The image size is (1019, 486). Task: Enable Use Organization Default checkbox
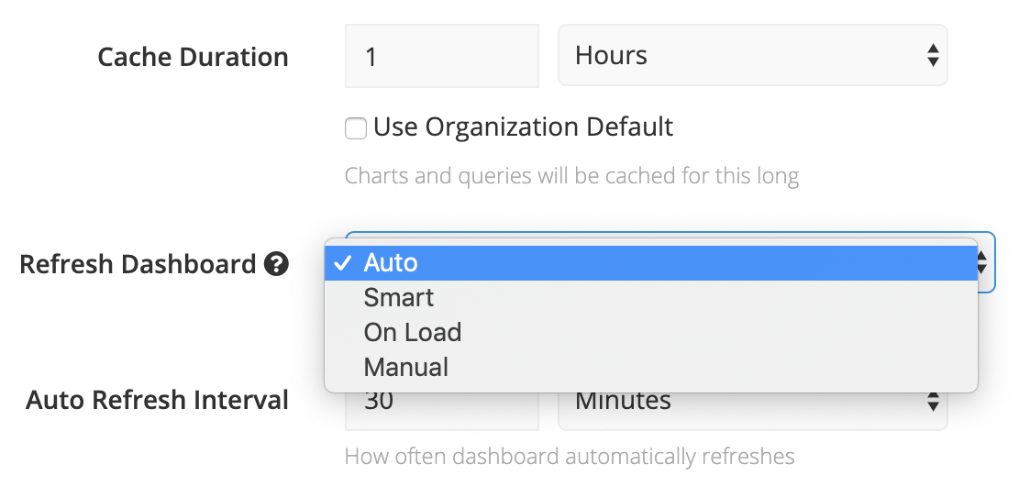356,128
